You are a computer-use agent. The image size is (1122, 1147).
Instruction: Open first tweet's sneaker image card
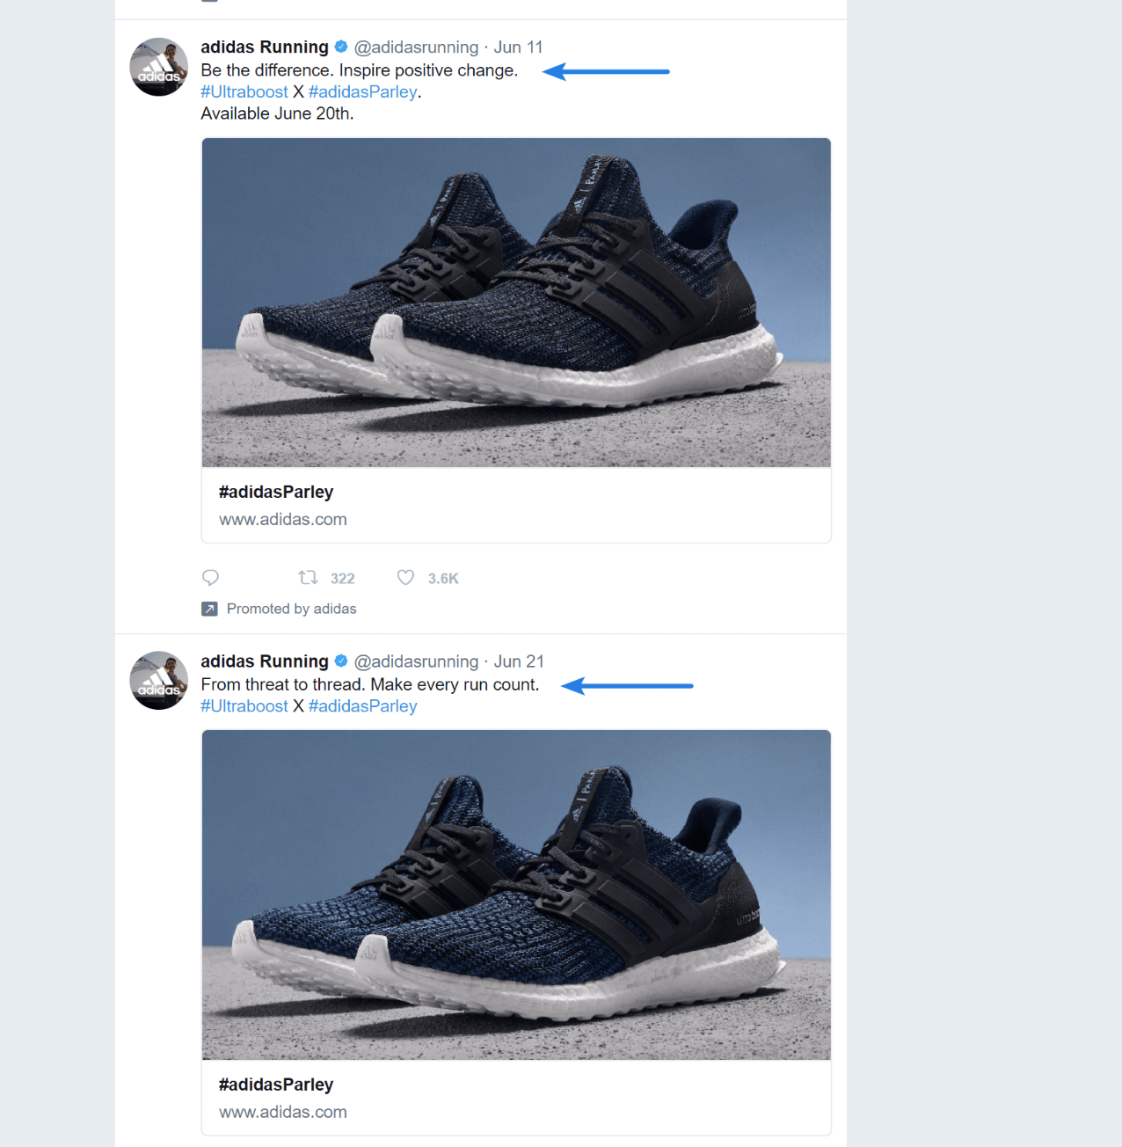[516, 303]
